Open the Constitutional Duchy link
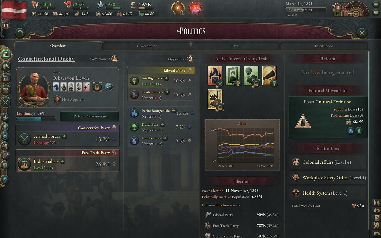Viewport: 381px width, 238px height. click(46, 59)
